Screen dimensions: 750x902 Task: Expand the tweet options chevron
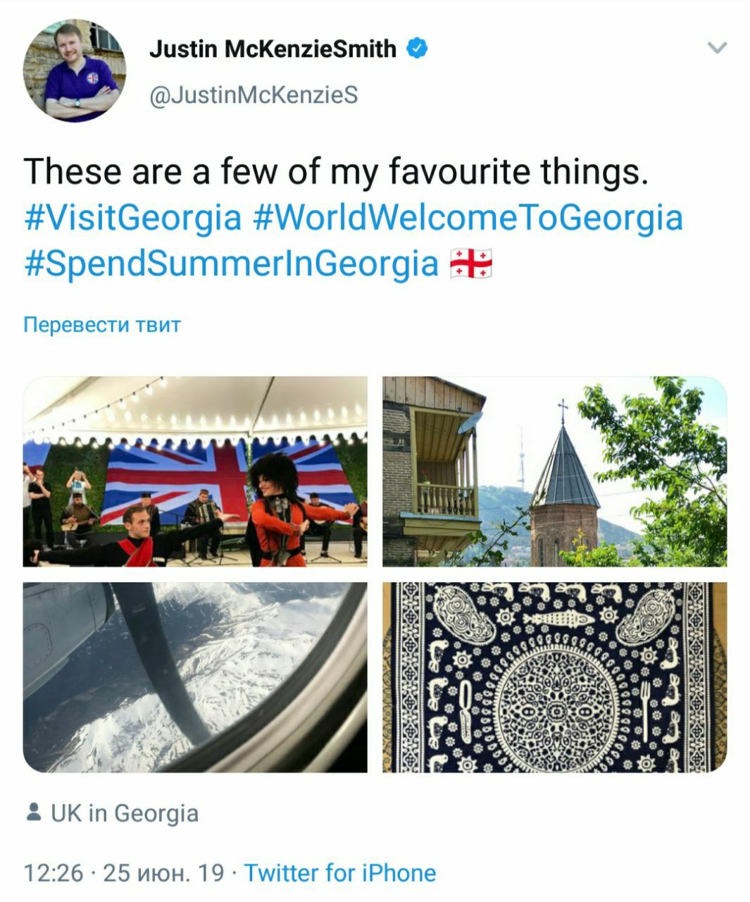pos(717,48)
